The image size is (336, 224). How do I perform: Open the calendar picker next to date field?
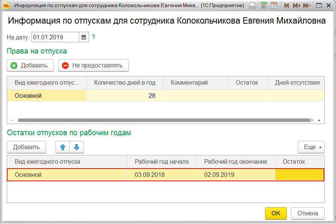[84, 37]
